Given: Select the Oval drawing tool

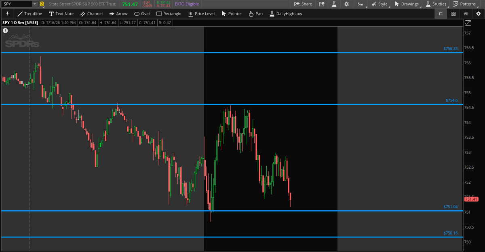Looking at the screenshot, I should 142,13.
